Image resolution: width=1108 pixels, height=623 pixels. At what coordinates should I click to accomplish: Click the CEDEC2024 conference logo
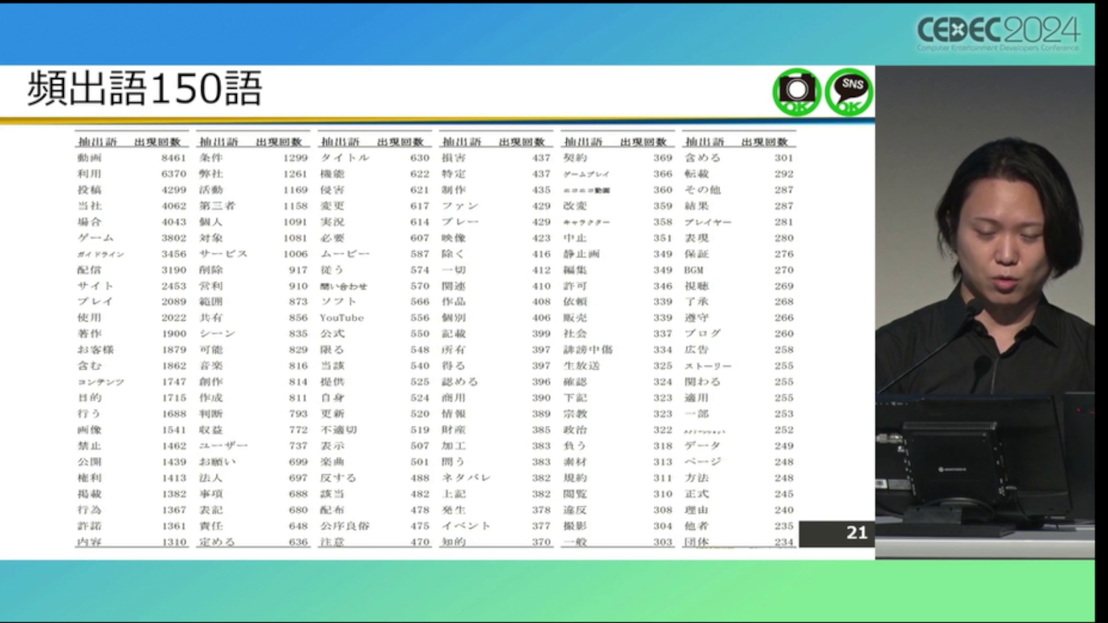(998, 33)
